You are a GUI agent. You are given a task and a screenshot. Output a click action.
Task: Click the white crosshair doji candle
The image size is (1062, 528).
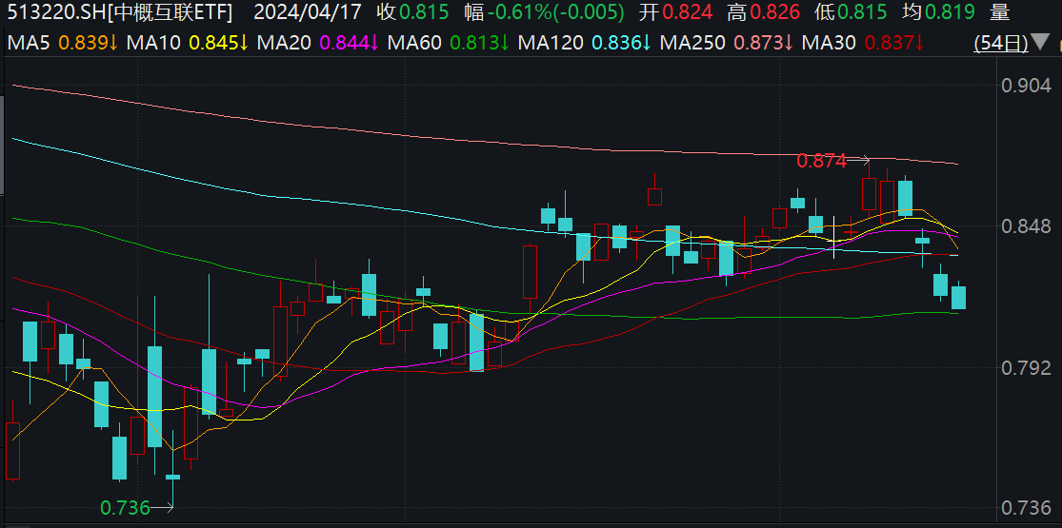point(833,234)
